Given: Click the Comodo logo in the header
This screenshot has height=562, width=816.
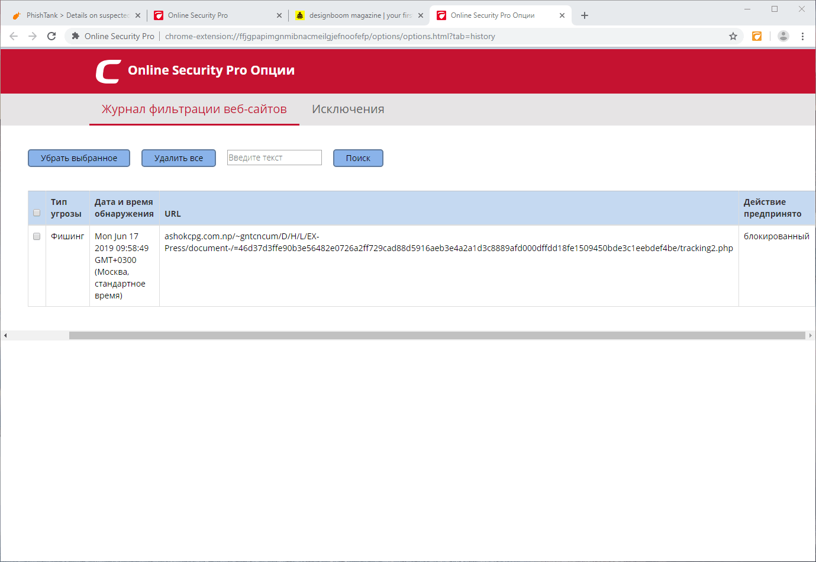Looking at the screenshot, I should tap(108, 71).
